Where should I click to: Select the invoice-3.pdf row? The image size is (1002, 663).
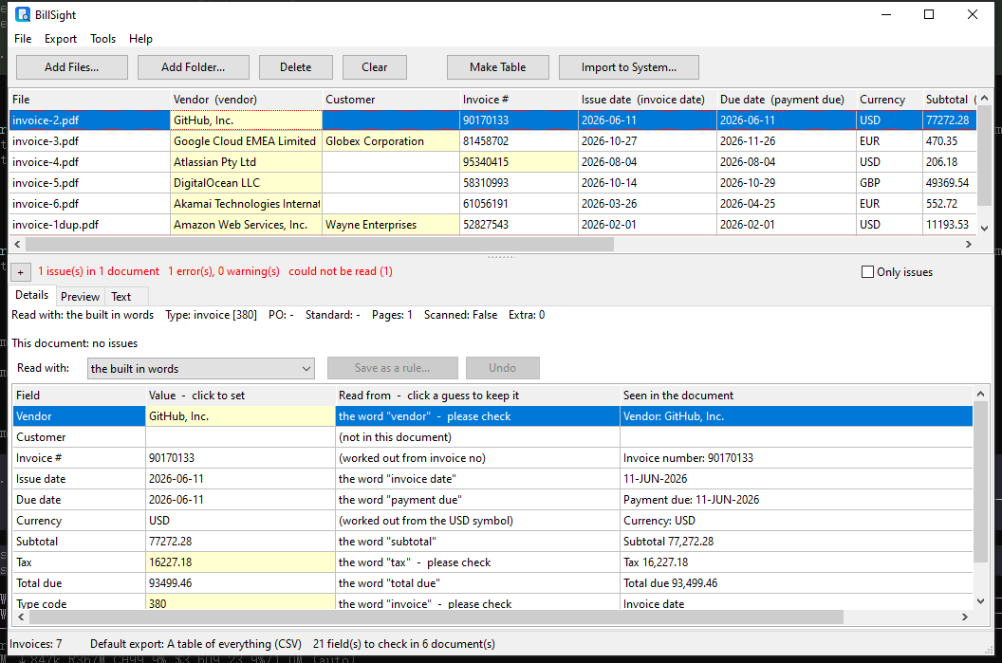[492, 141]
